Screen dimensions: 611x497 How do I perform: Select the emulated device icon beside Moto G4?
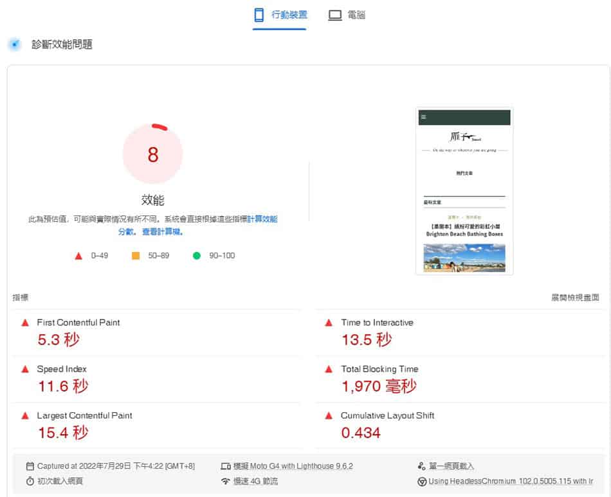tap(225, 465)
